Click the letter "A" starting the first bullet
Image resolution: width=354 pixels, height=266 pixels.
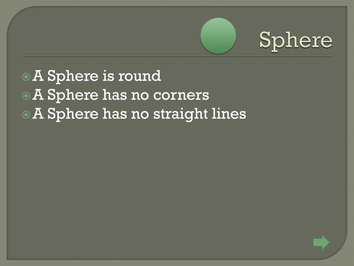coord(38,76)
